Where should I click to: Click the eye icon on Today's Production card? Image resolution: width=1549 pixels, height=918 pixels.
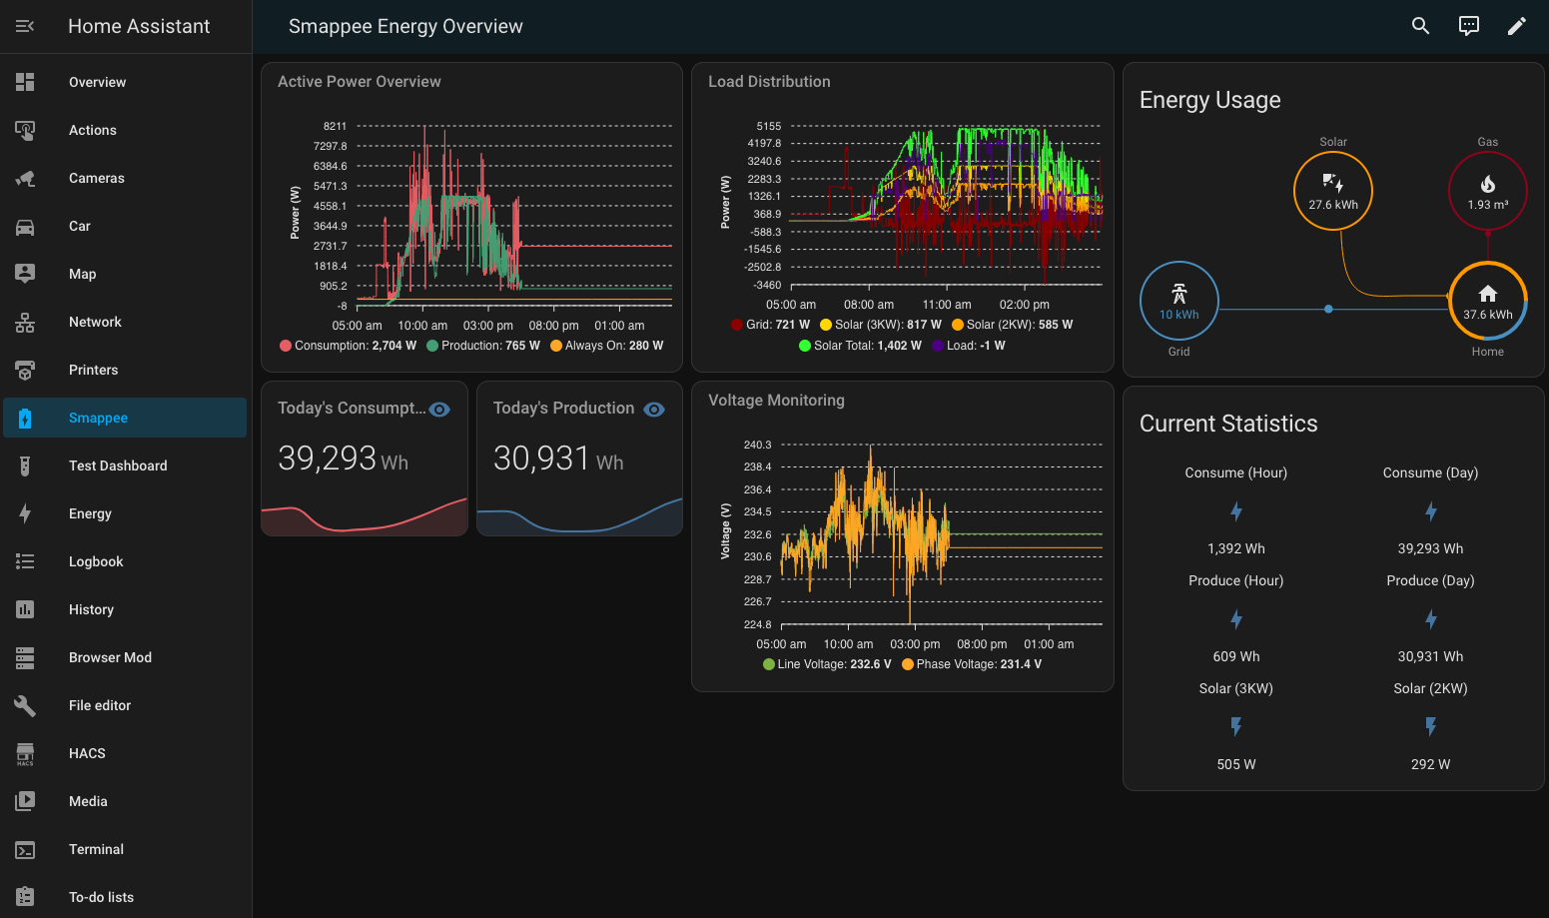click(x=654, y=410)
